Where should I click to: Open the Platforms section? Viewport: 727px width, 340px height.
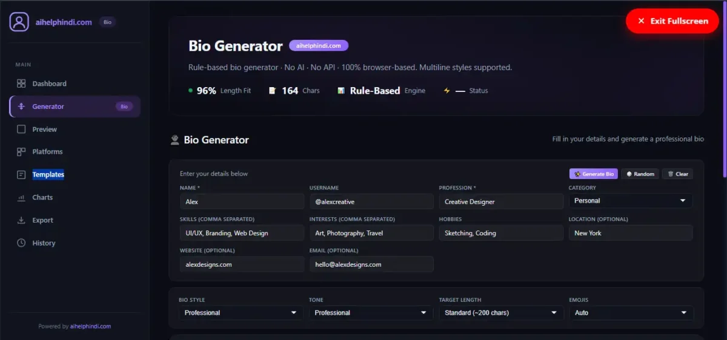pos(75,152)
